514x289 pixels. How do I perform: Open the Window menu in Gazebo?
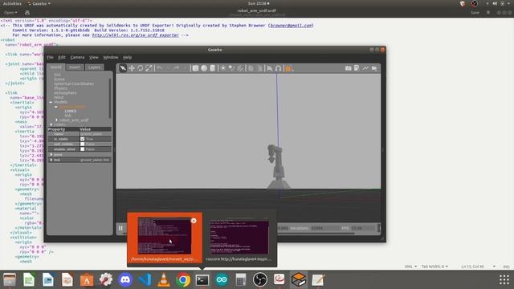click(111, 57)
